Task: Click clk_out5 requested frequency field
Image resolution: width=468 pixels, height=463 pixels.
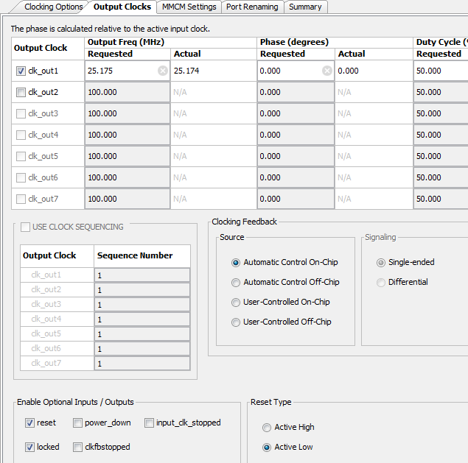Action: tap(128, 156)
